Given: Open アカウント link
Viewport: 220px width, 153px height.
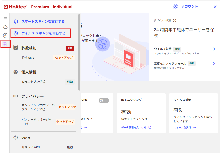Looking at the screenshot, I should tap(189, 7).
